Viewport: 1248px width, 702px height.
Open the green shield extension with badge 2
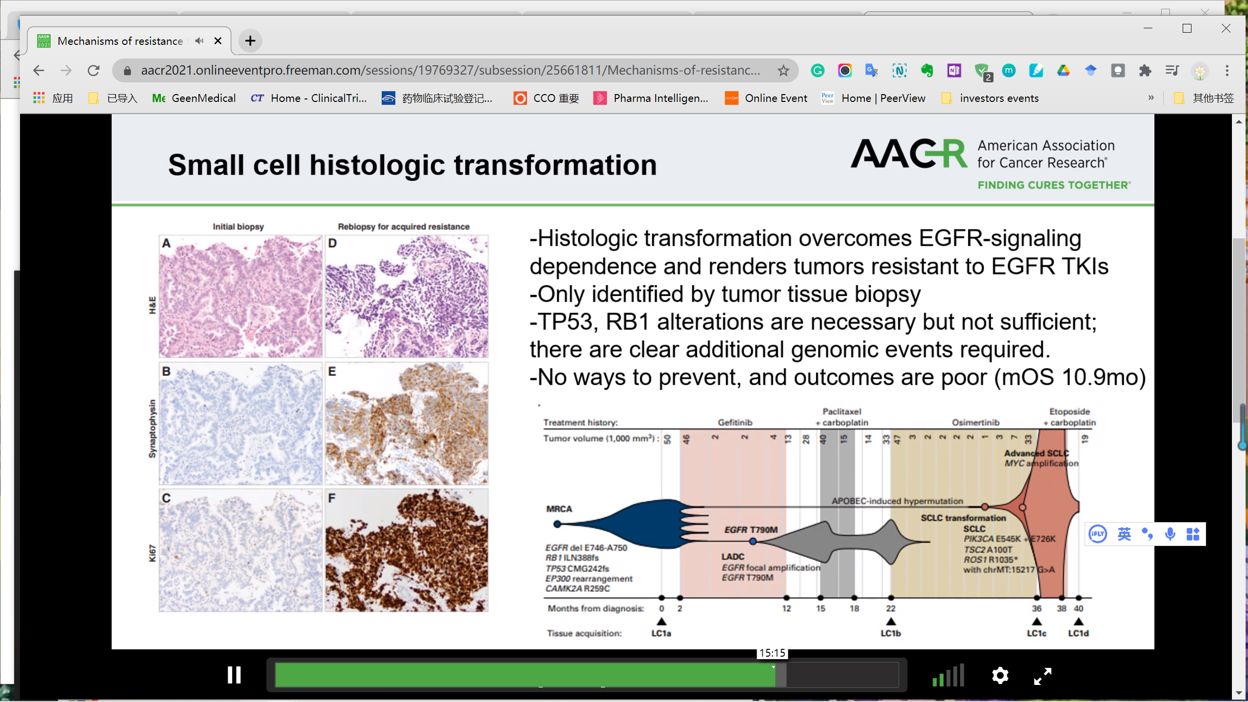point(983,72)
